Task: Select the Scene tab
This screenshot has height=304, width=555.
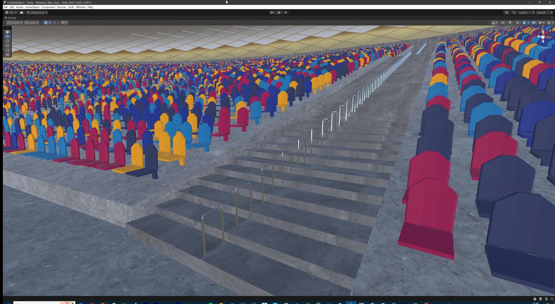Action: click(x=11, y=18)
